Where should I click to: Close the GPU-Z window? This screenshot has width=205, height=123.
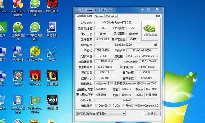point(157,9)
